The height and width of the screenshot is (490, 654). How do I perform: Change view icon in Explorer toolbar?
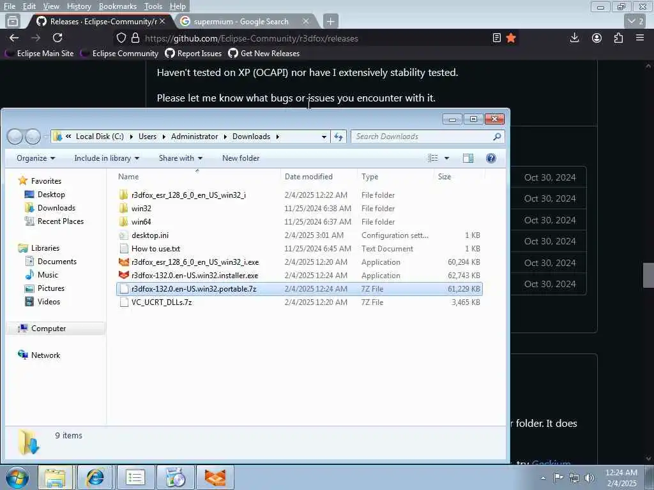433,158
